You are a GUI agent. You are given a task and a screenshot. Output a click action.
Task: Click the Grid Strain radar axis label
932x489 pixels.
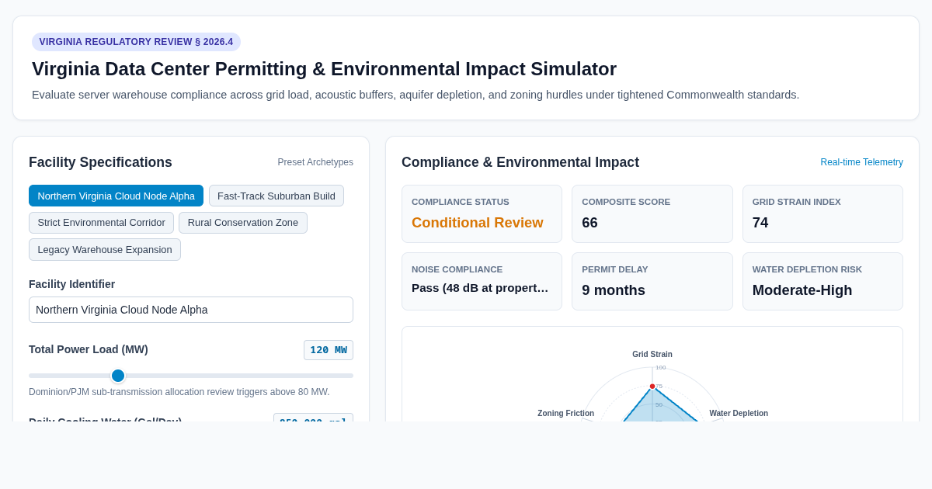click(652, 355)
